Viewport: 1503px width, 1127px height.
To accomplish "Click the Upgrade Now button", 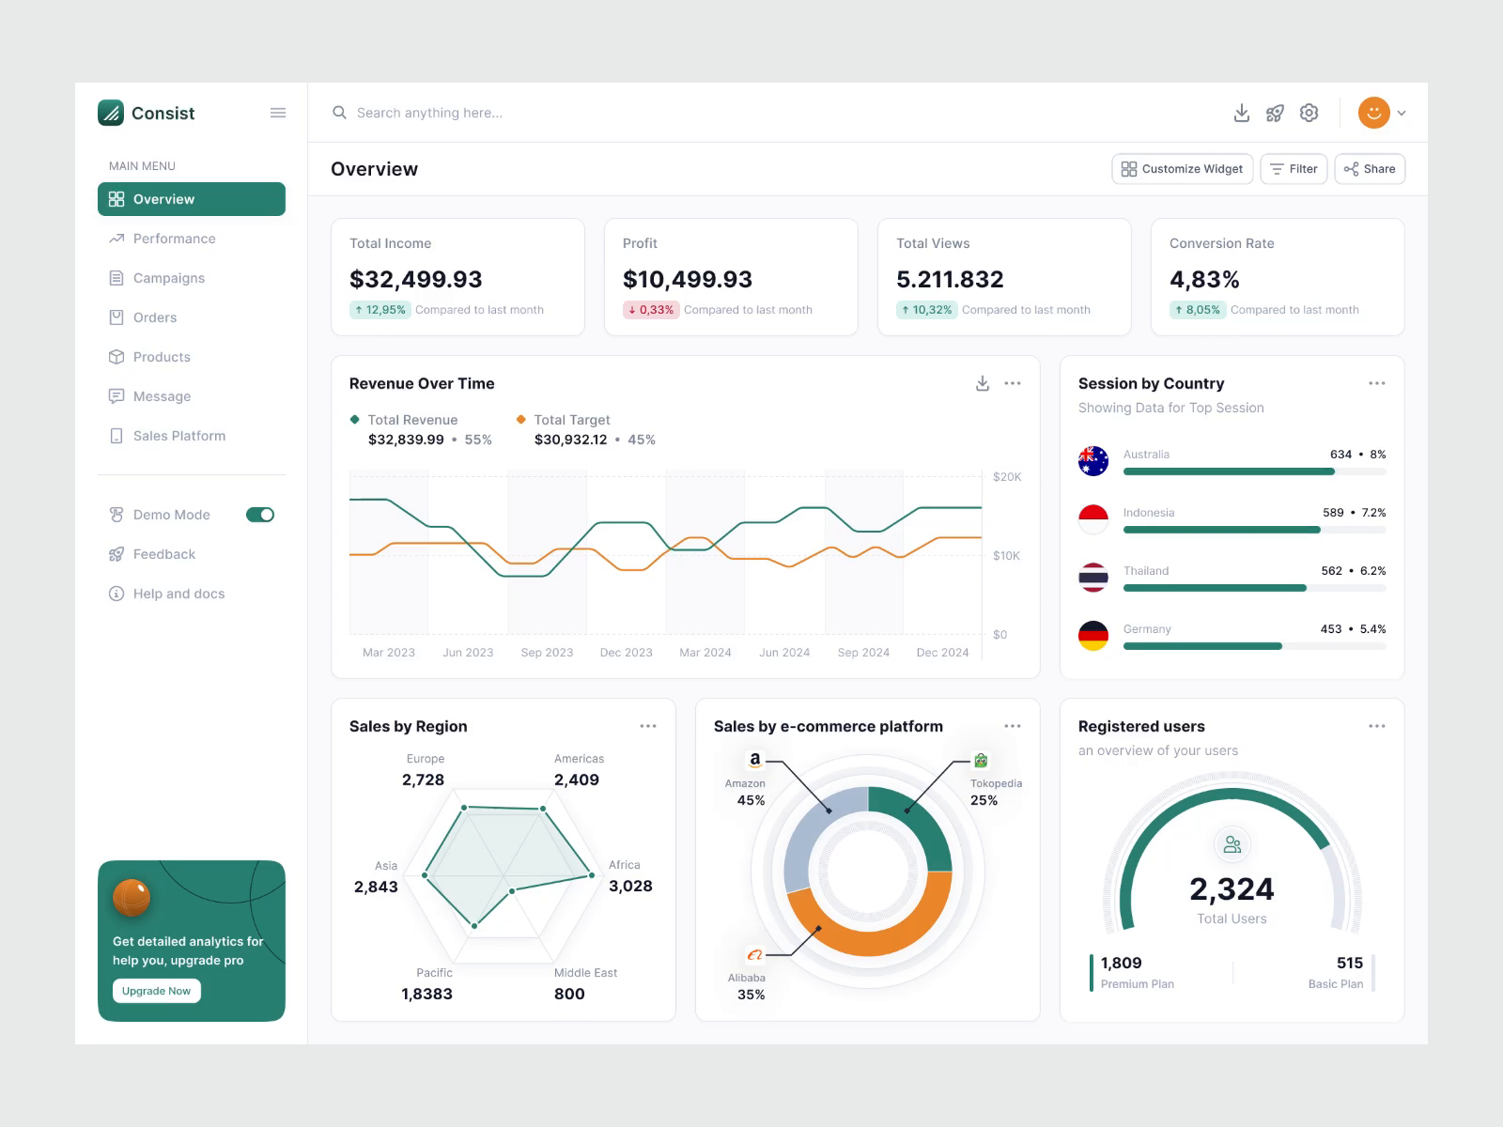I will pyautogui.click(x=156, y=991).
